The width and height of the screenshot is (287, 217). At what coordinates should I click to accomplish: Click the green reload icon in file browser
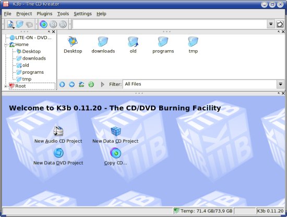[91, 84]
